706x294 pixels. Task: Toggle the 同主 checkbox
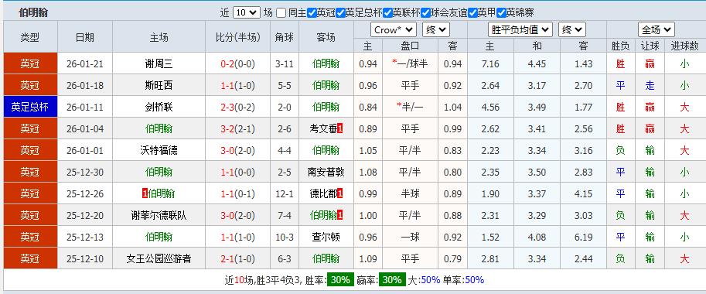tap(281, 13)
